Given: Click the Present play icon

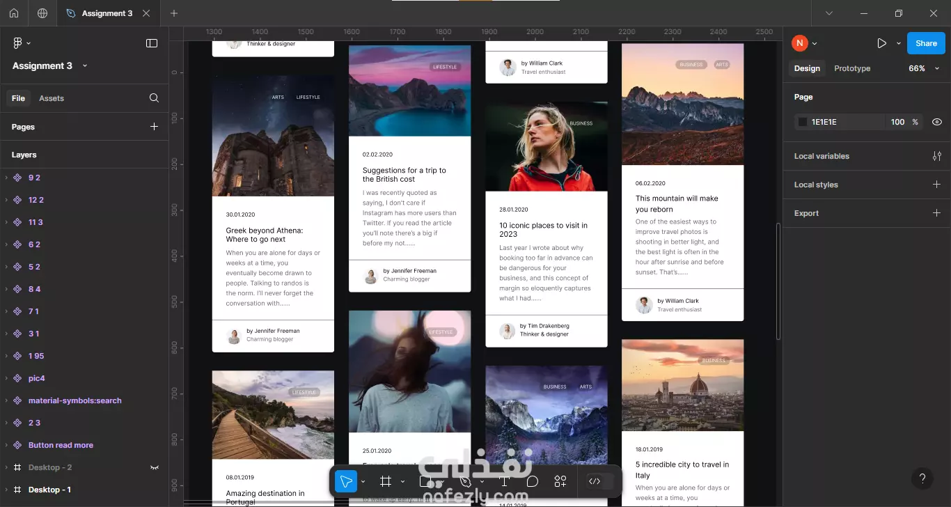Looking at the screenshot, I should [881, 43].
